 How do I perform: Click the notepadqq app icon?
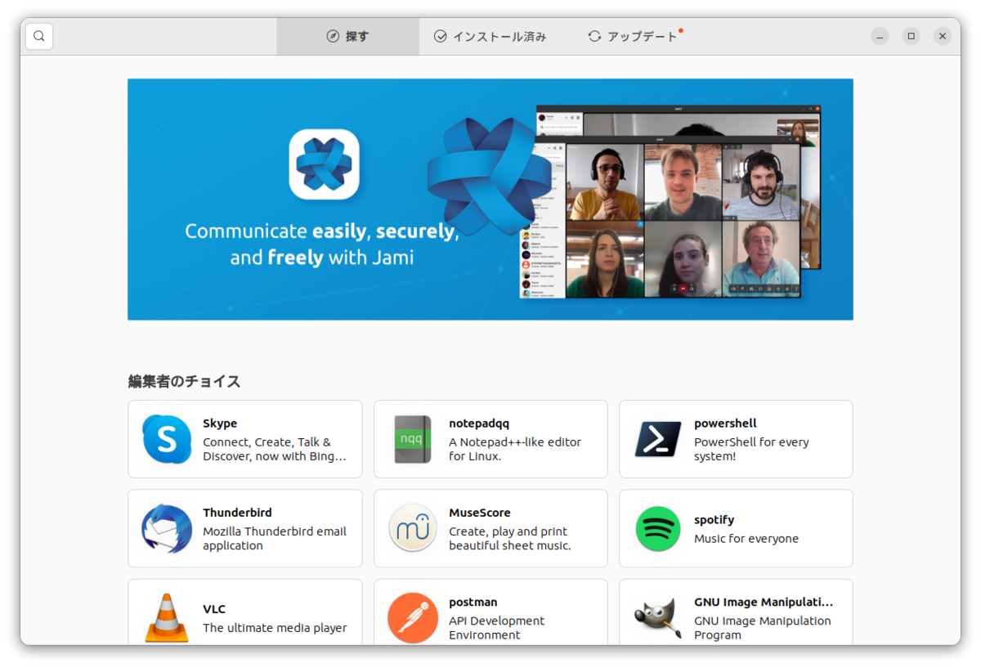pos(413,439)
